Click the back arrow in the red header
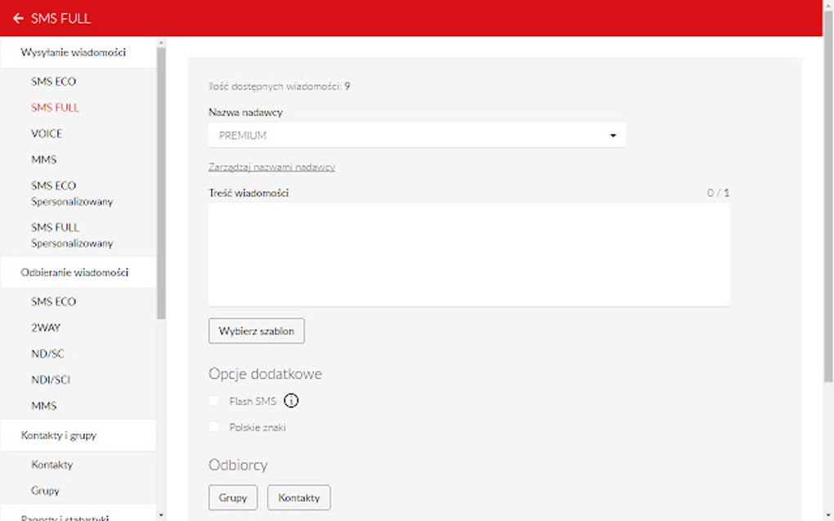Viewport: 834px width, 521px height. (16, 17)
